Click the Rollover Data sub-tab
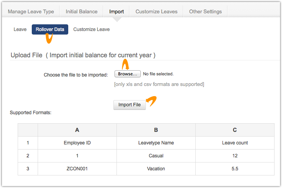The height and width of the screenshot is (188, 282). 50,29
